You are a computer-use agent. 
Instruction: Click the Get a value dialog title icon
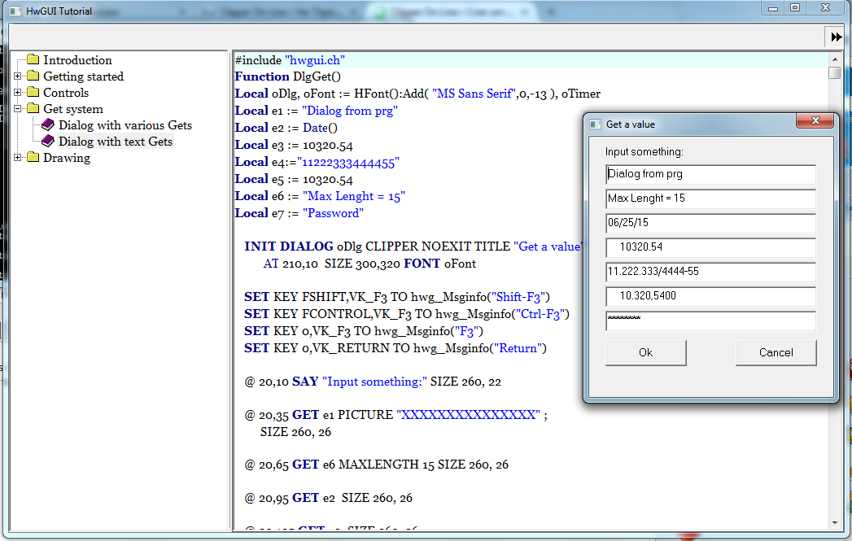[x=595, y=124]
